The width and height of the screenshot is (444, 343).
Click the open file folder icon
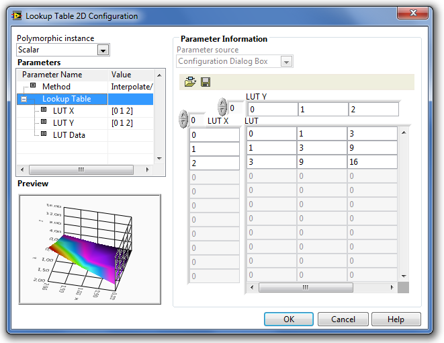[x=190, y=82]
